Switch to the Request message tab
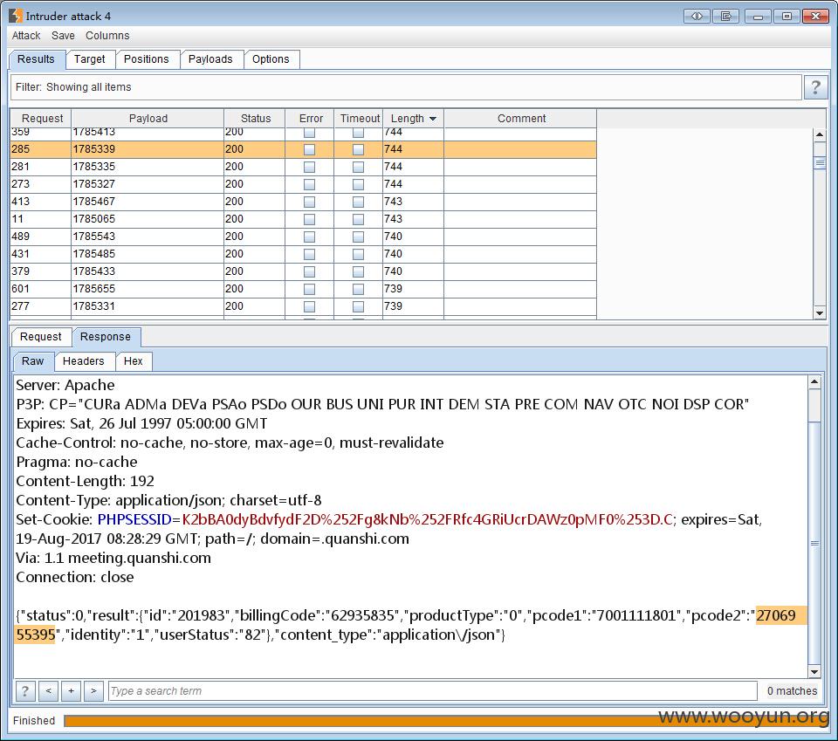Screen dimensions: 838x741 coord(41,337)
